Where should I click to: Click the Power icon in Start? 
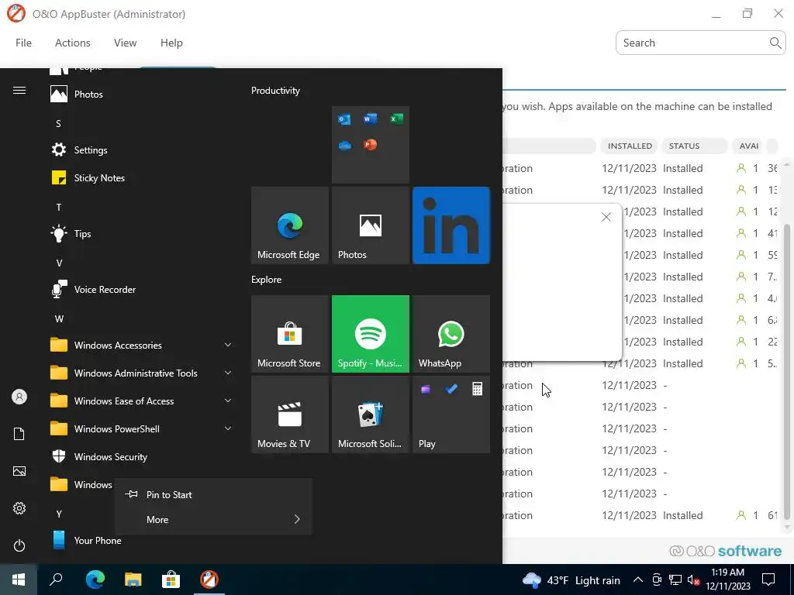[19, 545]
